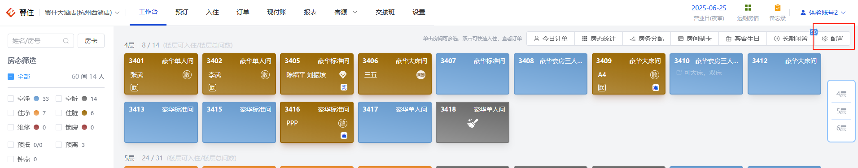Image resolution: width=858 pixels, height=168 pixels.
Task: Open 宾客生日 list
Action: coord(743,39)
